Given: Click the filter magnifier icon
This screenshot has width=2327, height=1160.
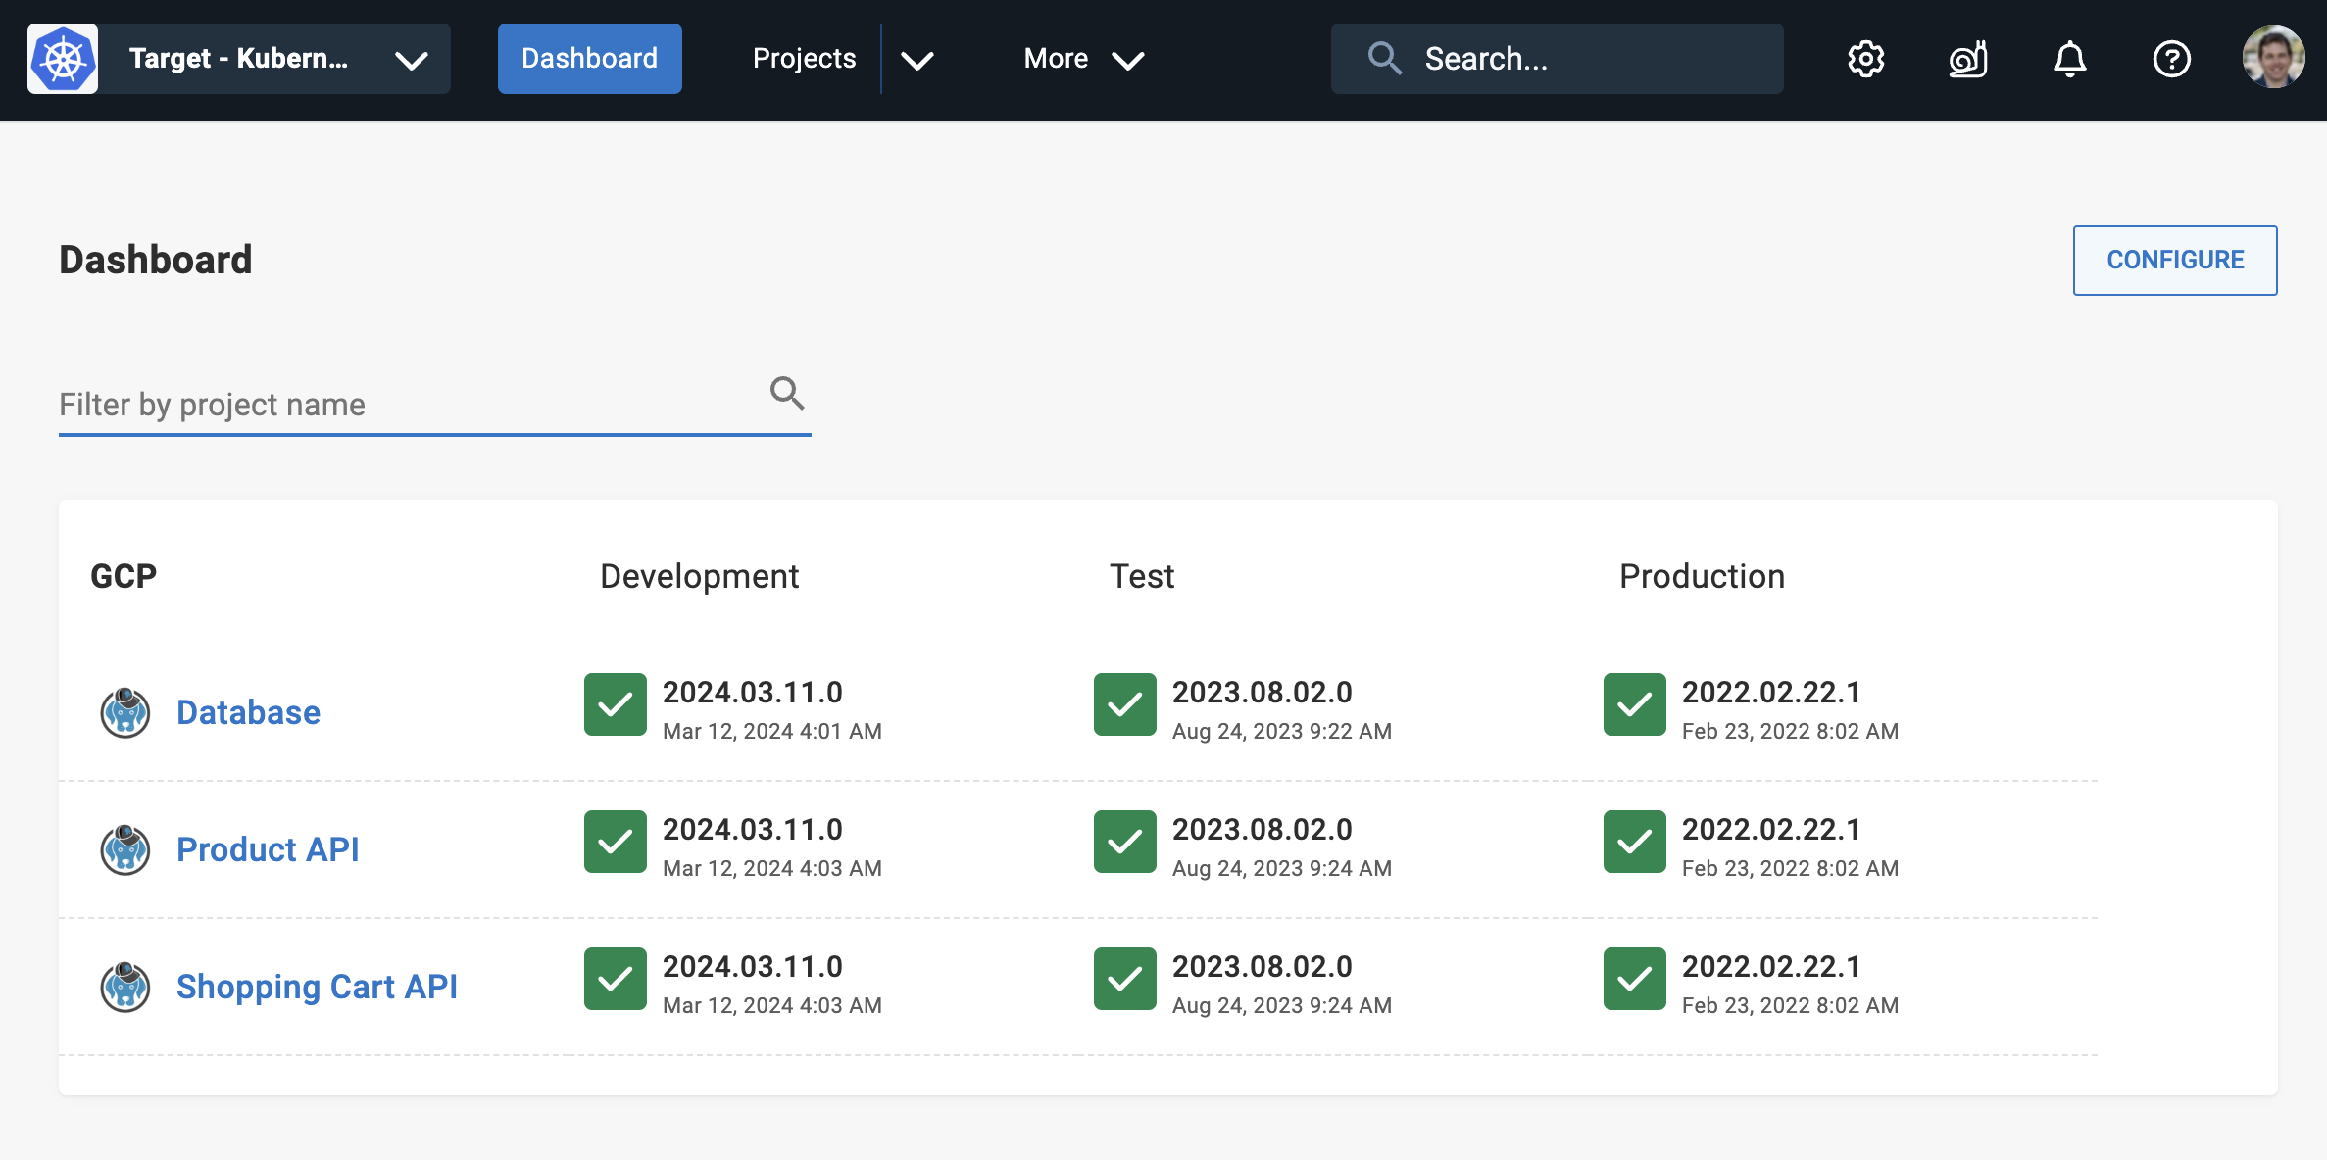Looking at the screenshot, I should (787, 394).
